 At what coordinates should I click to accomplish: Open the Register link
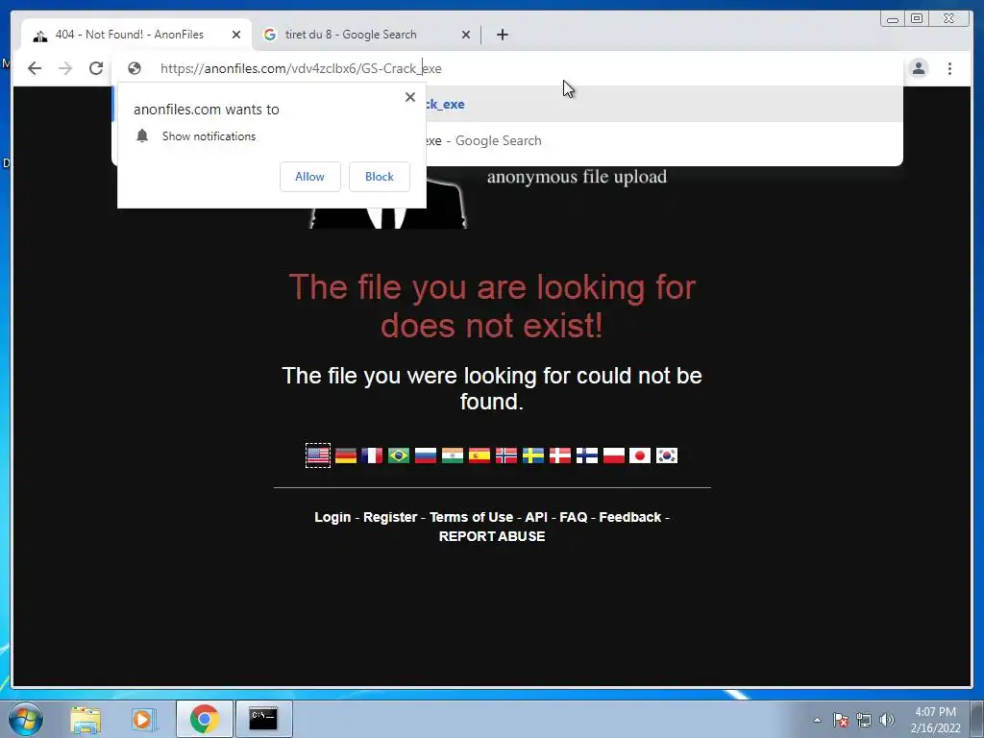click(x=390, y=517)
